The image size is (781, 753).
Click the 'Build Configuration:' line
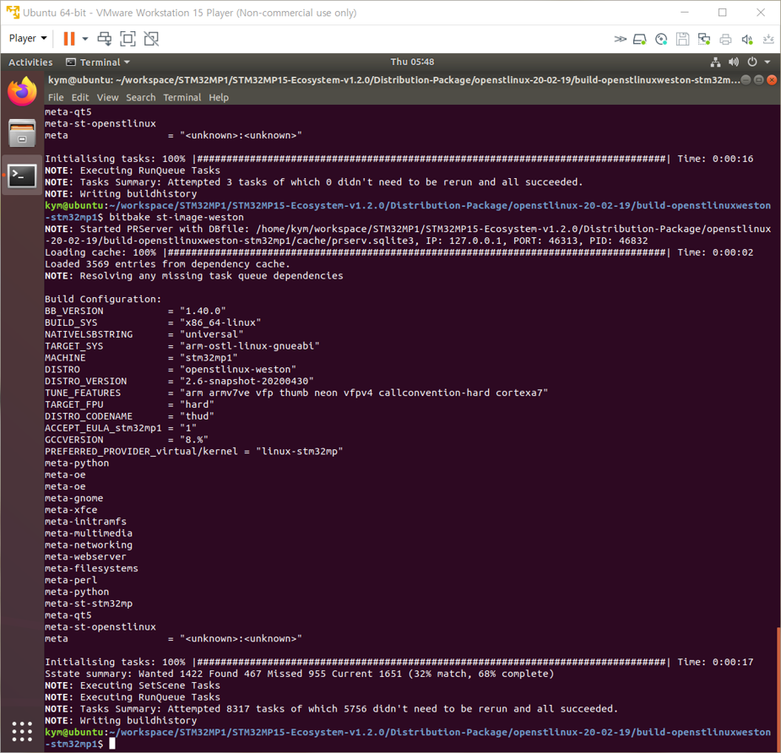(103, 299)
